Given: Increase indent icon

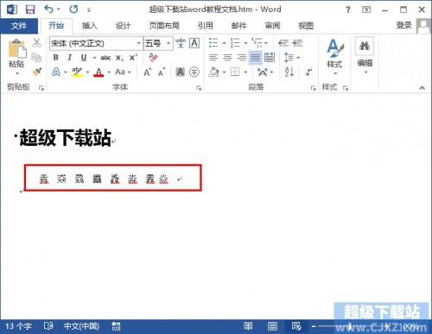Looking at the screenshot, I should [297, 43].
